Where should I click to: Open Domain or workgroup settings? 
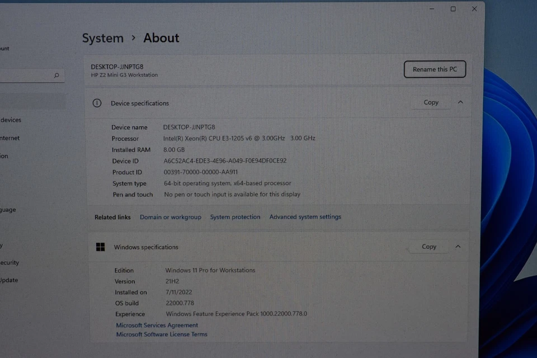click(x=170, y=216)
